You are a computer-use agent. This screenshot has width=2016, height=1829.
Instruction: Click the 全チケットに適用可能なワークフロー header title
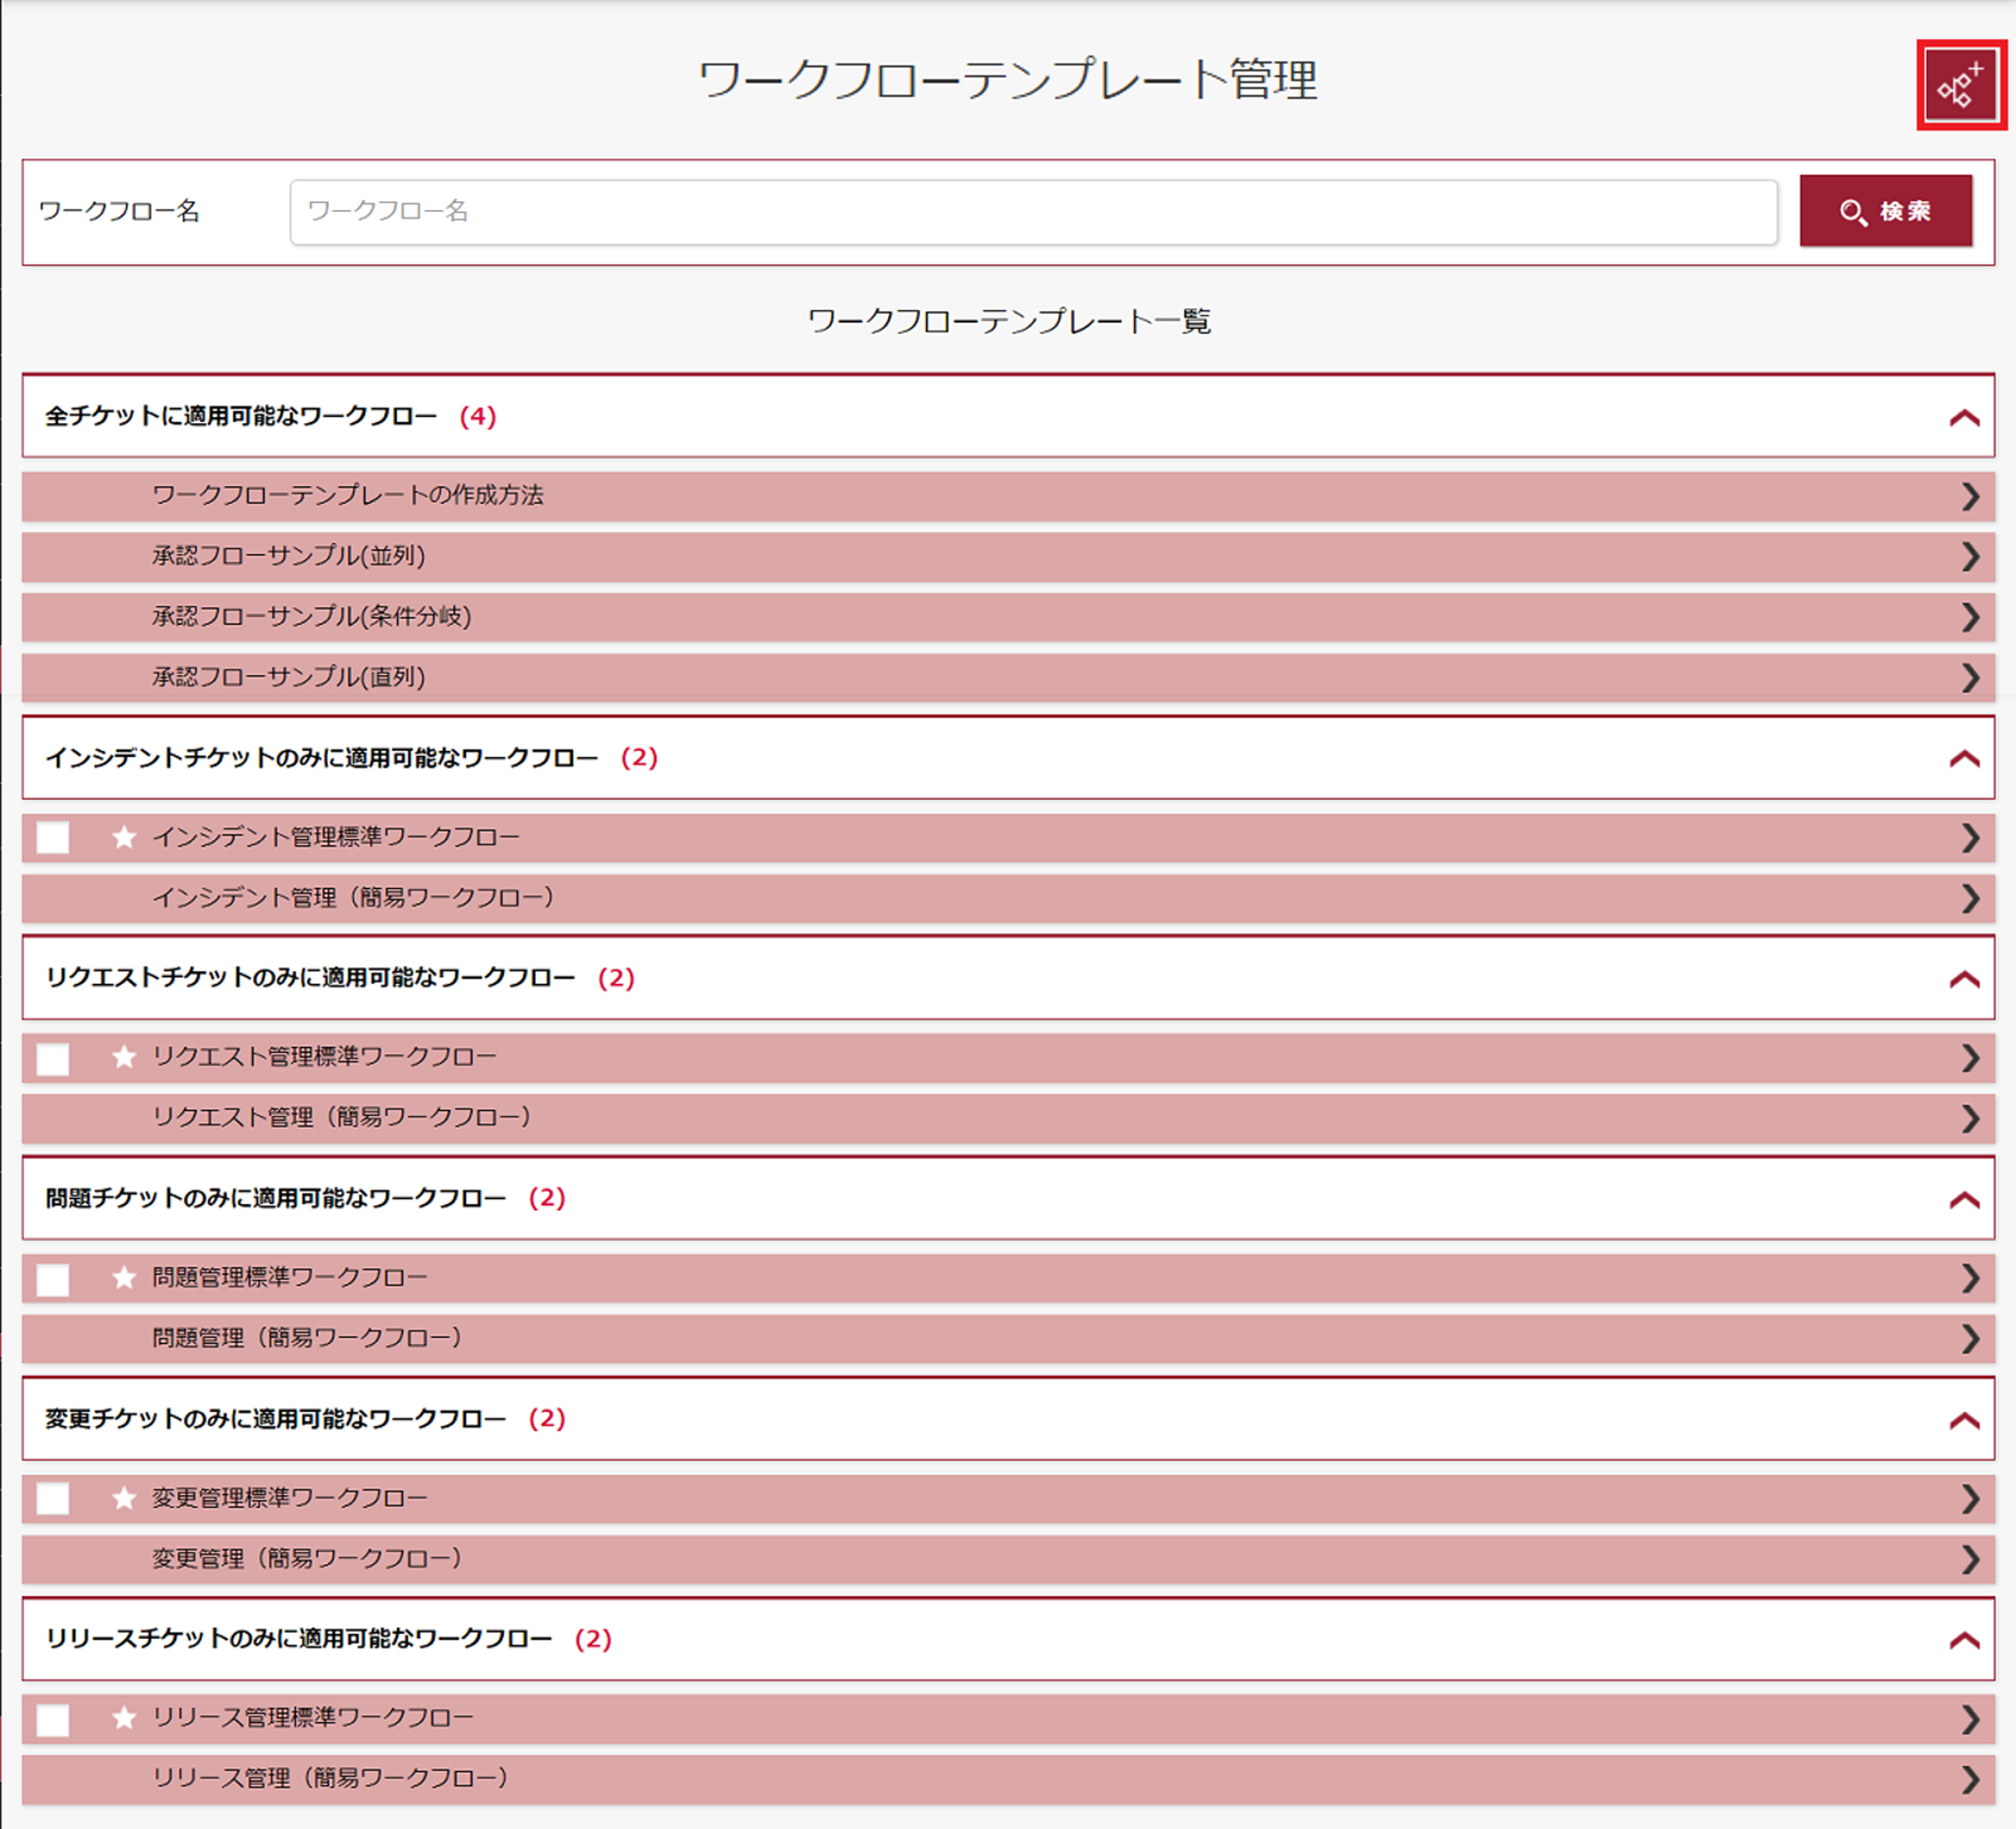pos(241,416)
